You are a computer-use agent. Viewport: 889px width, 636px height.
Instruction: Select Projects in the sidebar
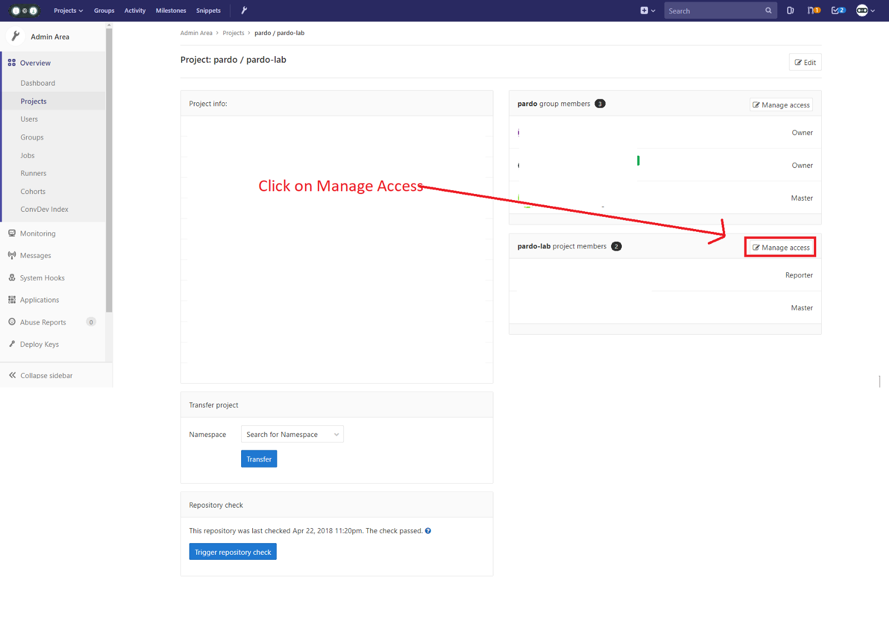[33, 101]
